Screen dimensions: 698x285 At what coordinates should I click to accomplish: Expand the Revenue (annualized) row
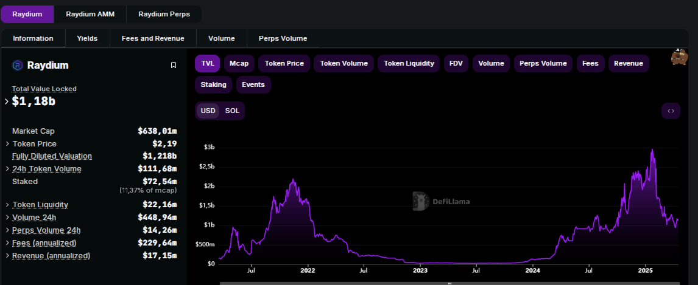[7, 256]
